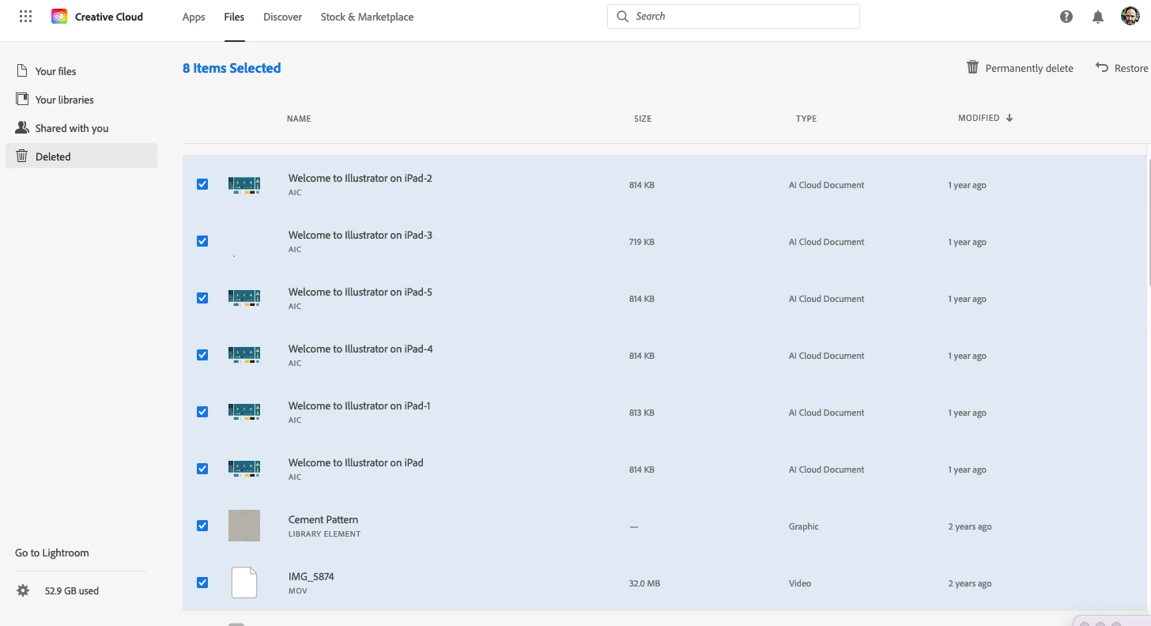This screenshot has height=626, width=1151.
Task: Uncheck the IMG_5874 checkbox
Action: tap(202, 583)
